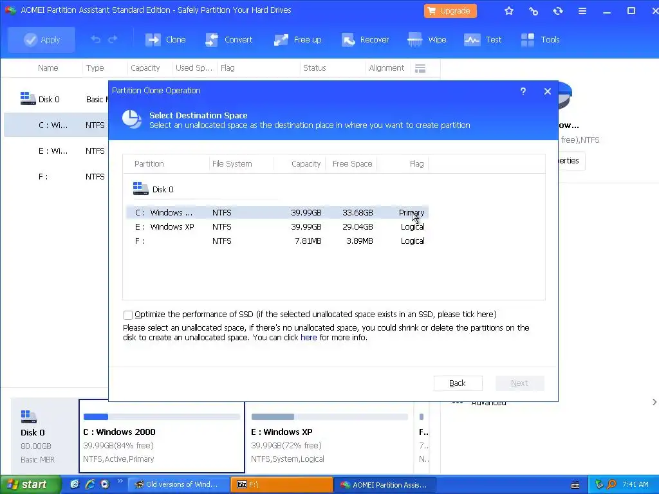Click the media player quick launch icon
Viewport: 659px width, 494px height.
click(x=105, y=485)
